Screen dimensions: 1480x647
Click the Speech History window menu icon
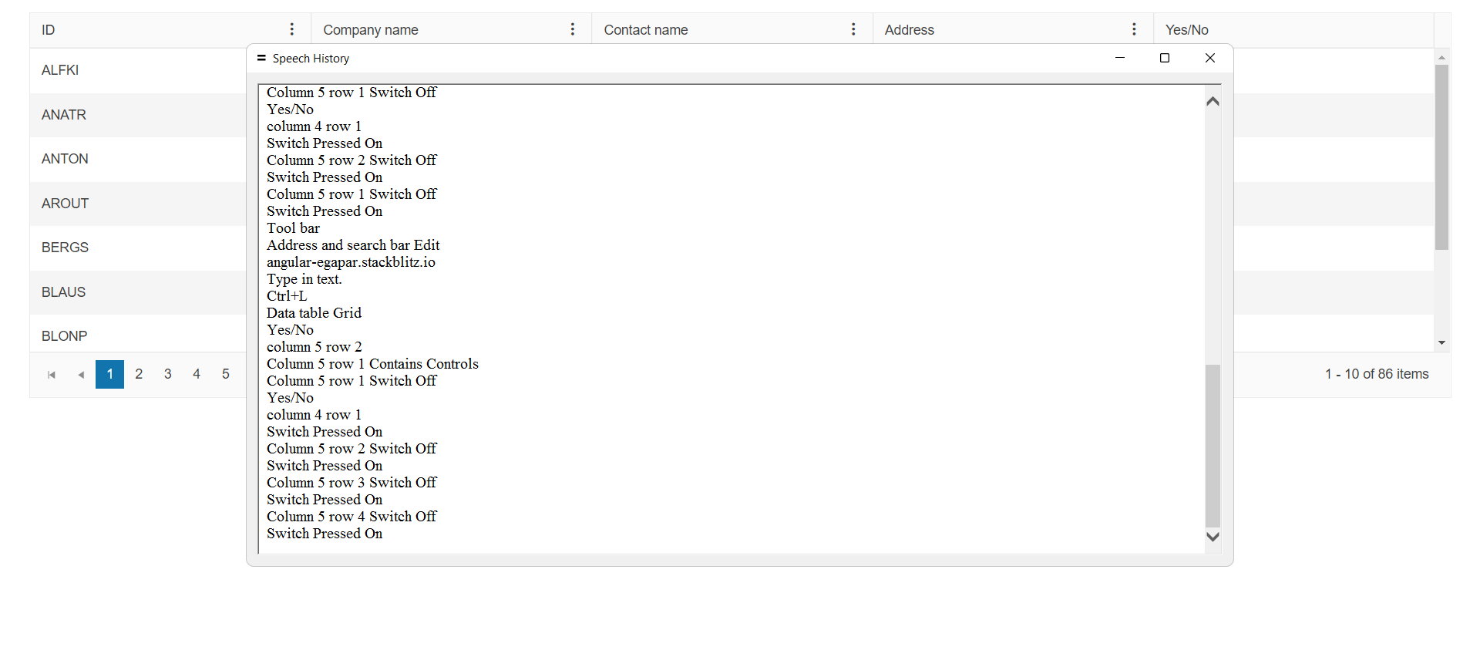[x=261, y=58]
